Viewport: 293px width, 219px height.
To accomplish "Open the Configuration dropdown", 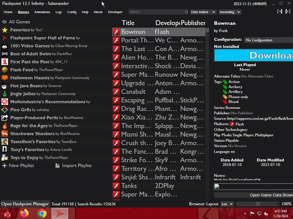I will coord(268,40).
